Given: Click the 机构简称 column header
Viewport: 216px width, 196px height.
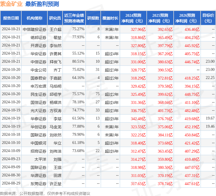Looking at the screenshot, I should [x=35, y=18].
